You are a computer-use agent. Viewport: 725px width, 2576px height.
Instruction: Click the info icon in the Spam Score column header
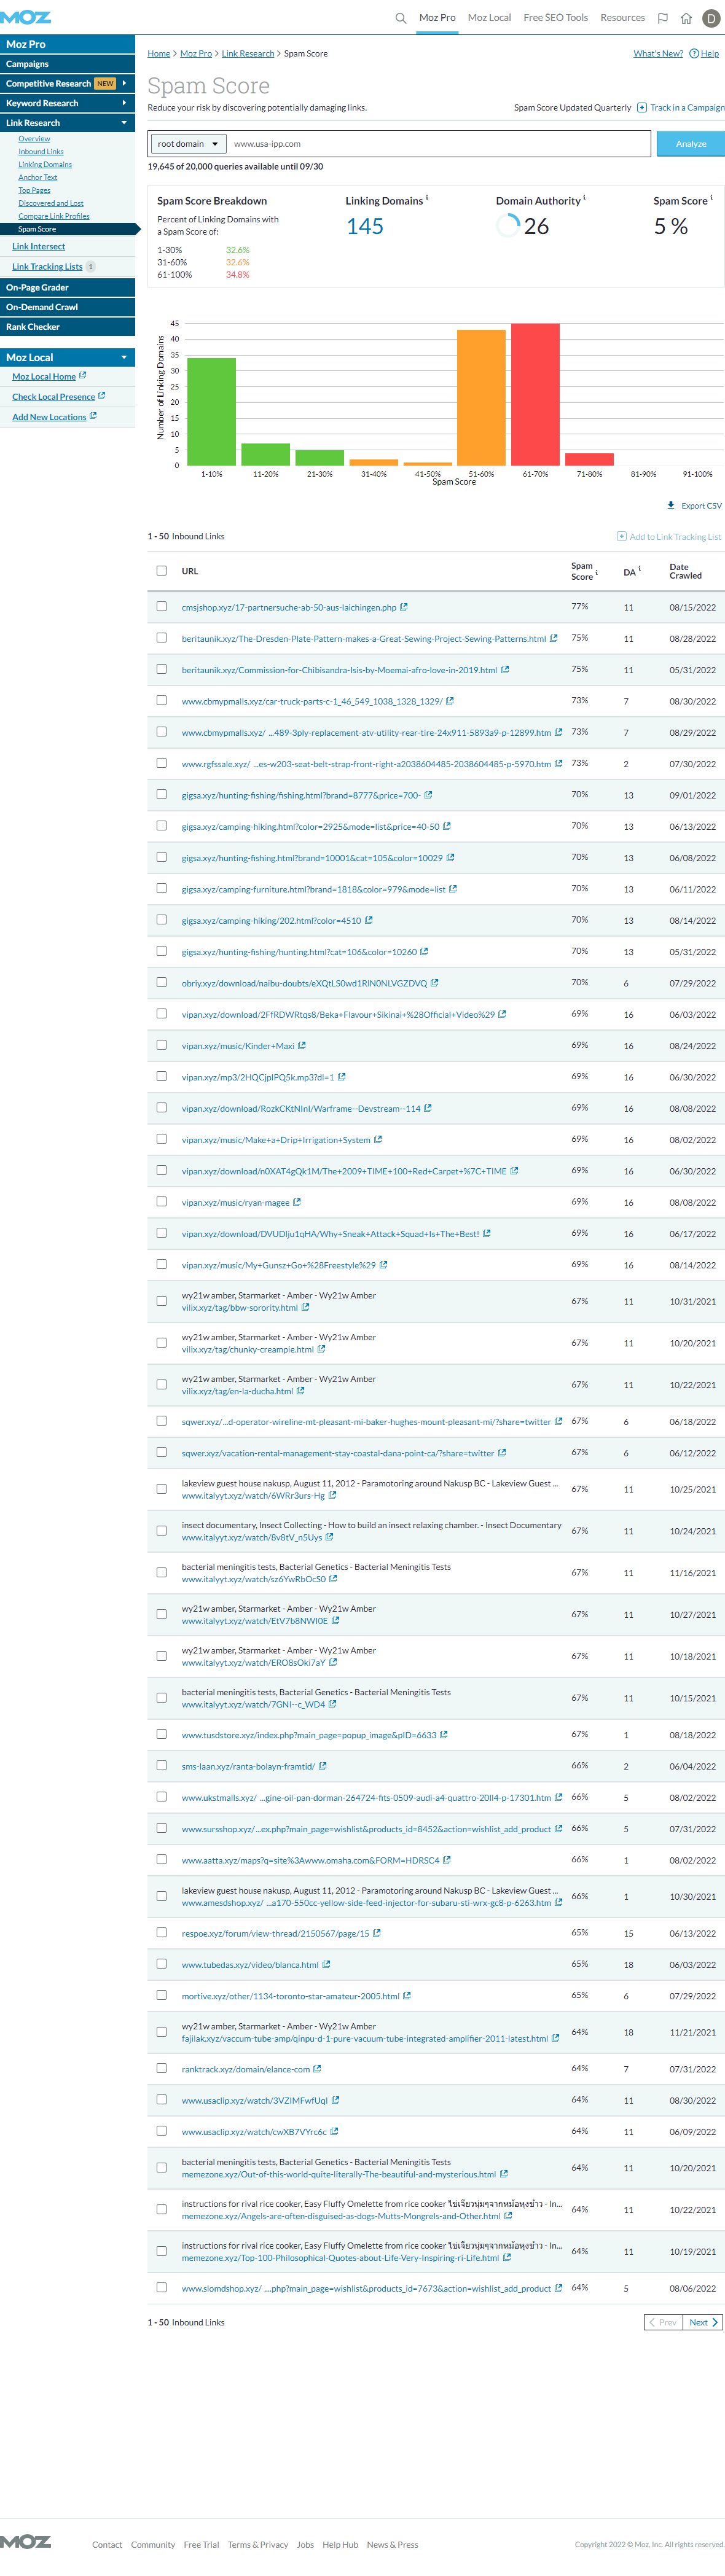[597, 573]
